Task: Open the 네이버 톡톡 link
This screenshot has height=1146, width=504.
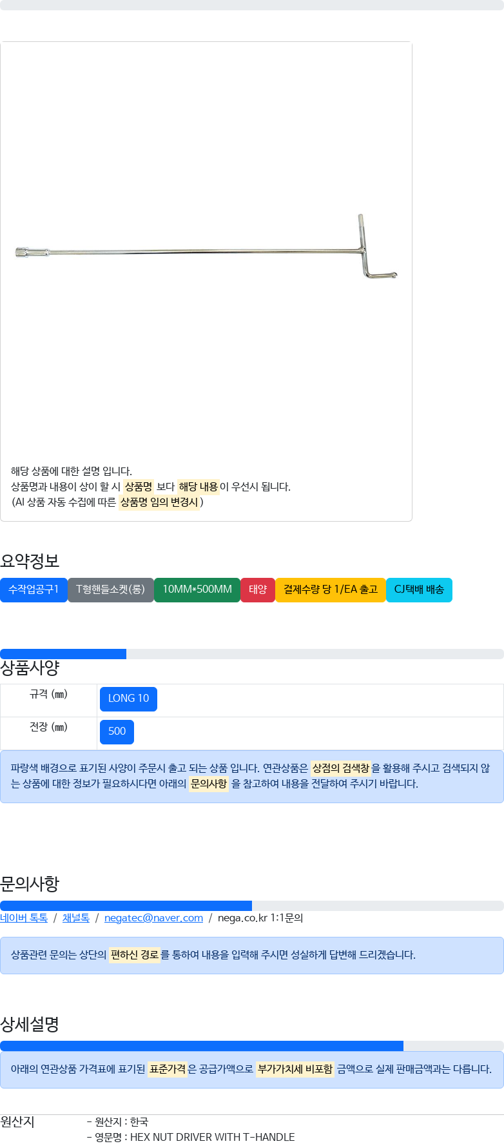Action: point(24,918)
